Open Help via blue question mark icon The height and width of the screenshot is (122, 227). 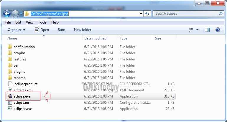[x=218, y=30]
